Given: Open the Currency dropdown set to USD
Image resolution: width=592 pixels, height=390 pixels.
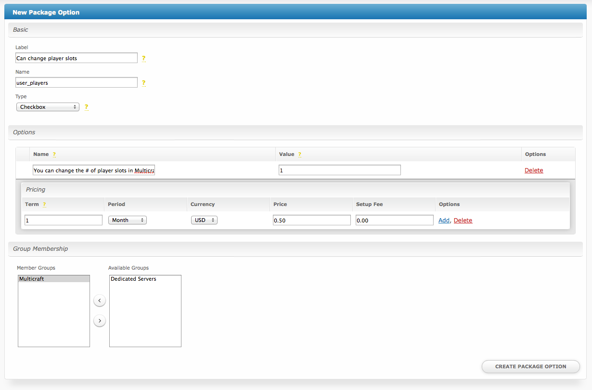Looking at the screenshot, I should [204, 220].
